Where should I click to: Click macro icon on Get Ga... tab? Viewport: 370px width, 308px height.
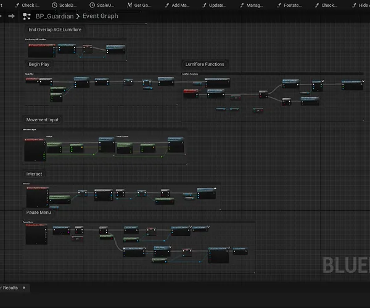(129, 5)
